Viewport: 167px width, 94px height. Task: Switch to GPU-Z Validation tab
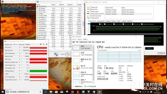(x=28, y=45)
